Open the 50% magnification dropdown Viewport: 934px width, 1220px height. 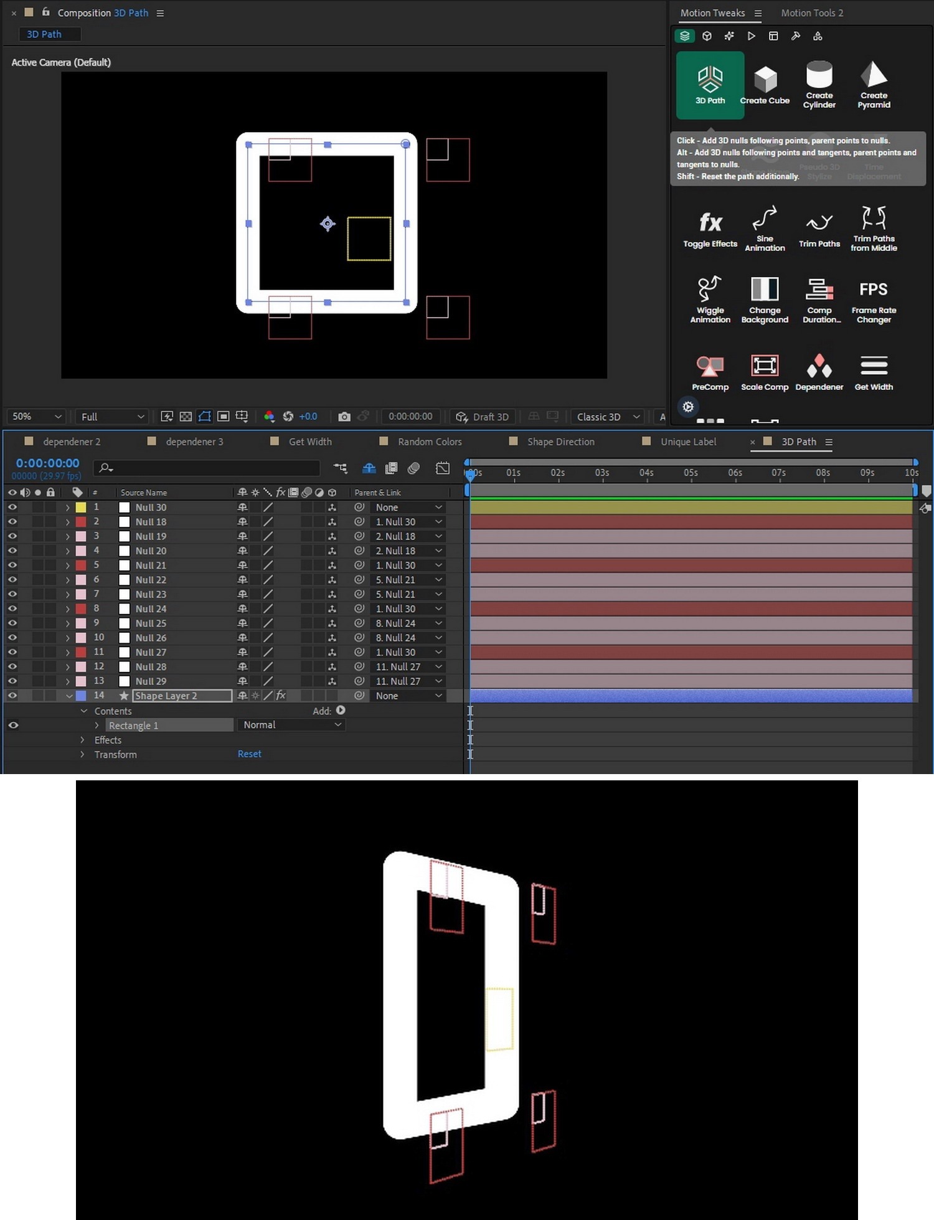(37, 417)
